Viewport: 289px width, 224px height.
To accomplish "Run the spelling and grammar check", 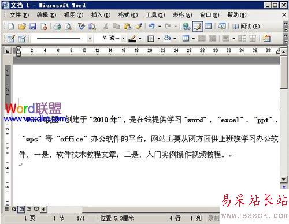I will 81,27.
